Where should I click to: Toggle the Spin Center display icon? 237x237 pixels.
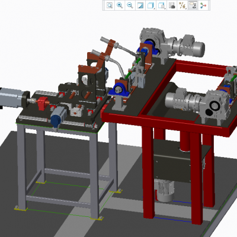click(203, 5)
